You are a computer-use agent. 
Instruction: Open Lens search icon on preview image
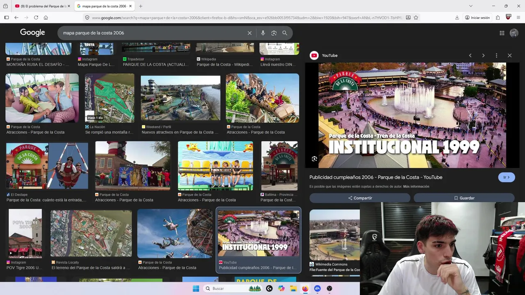[314, 159]
